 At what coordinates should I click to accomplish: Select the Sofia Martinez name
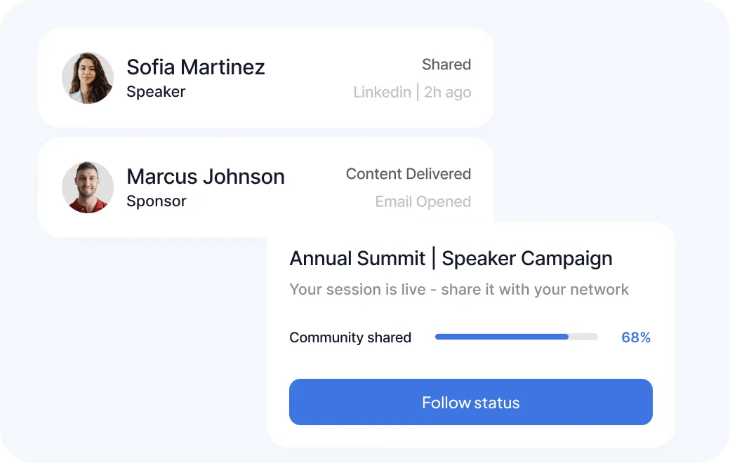[196, 67]
